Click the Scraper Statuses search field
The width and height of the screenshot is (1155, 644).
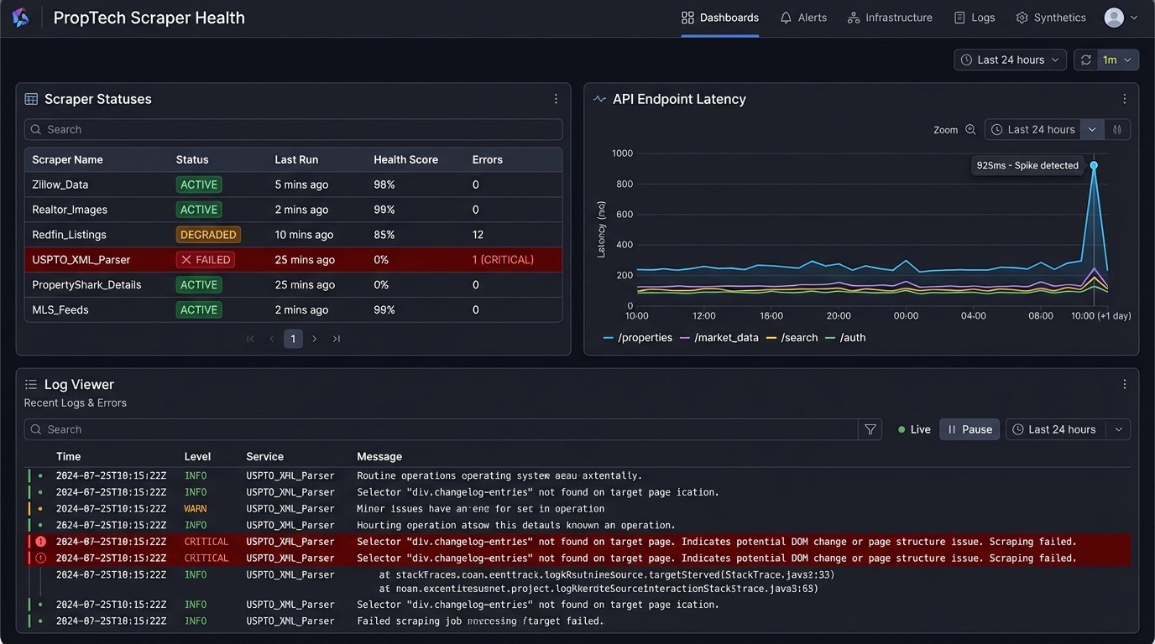293,129
